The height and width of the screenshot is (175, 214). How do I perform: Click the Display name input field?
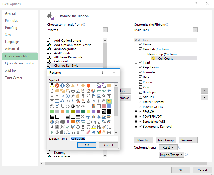pos(94,139)
